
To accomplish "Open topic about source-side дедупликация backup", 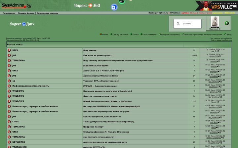I will pos(118,61).
